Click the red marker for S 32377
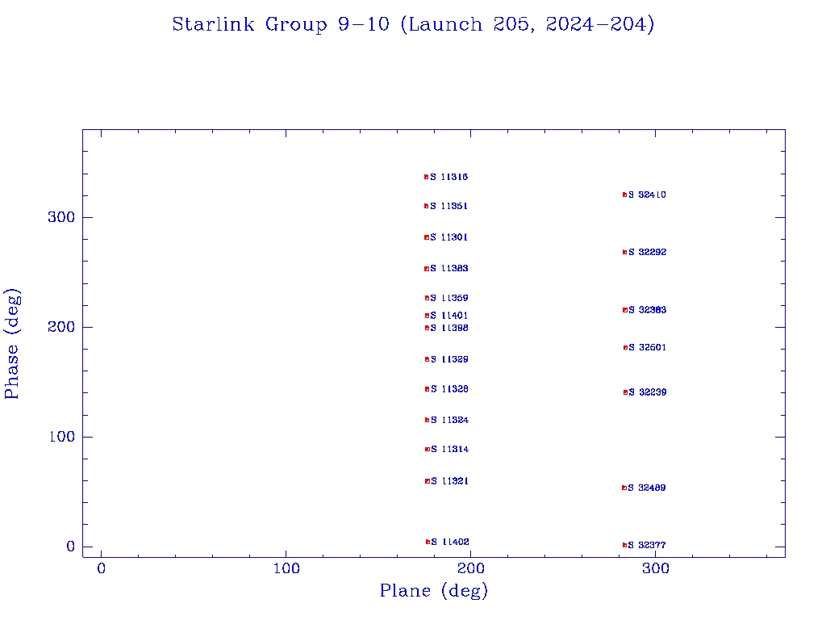826x620 pixels. pyautogui.click(x=624, y=545)
